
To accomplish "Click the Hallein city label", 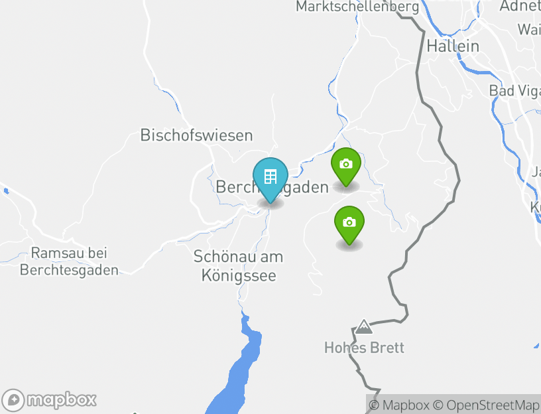I will (453, 46).
